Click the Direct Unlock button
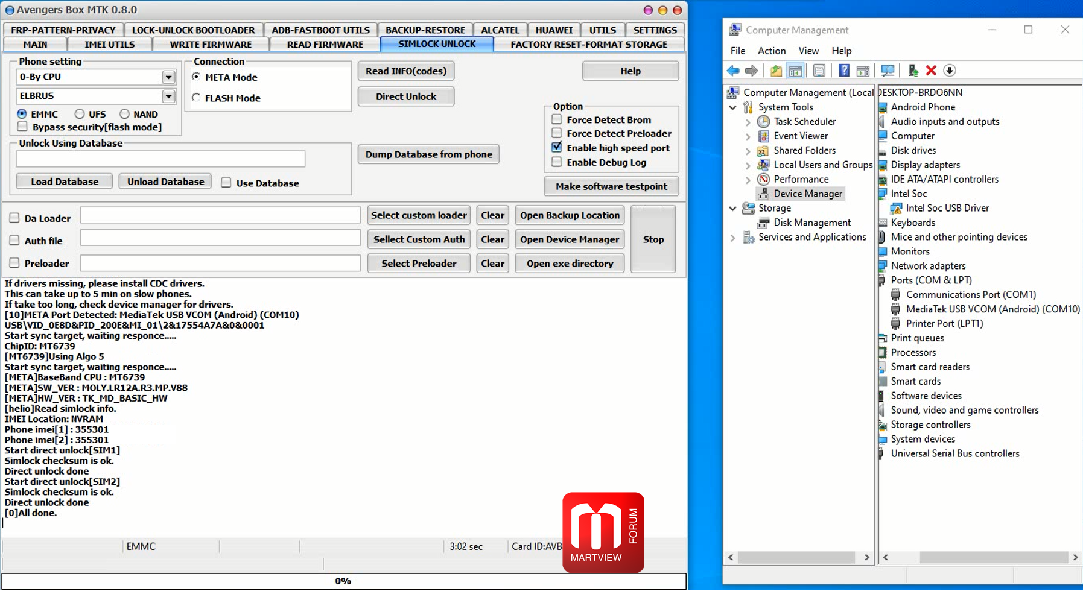 click(406, 96)
